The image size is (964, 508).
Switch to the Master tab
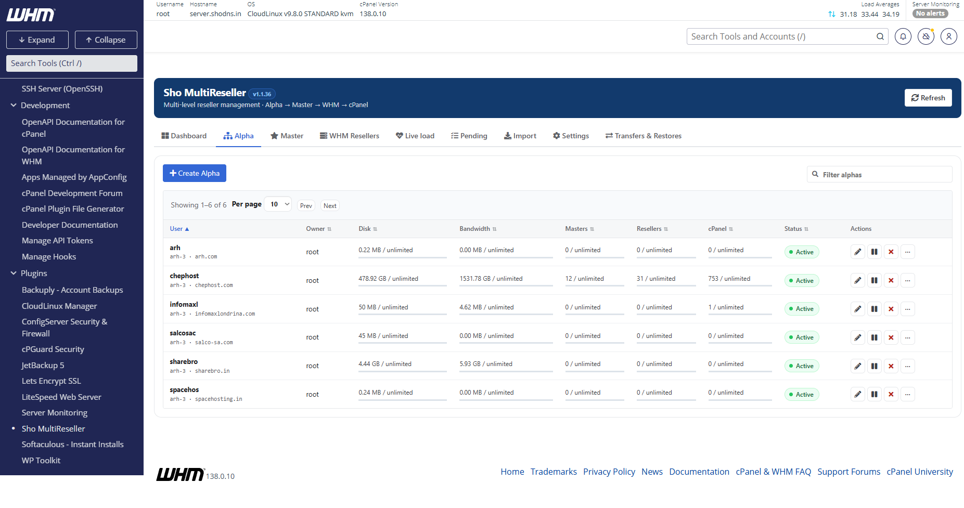click(287, 136)
